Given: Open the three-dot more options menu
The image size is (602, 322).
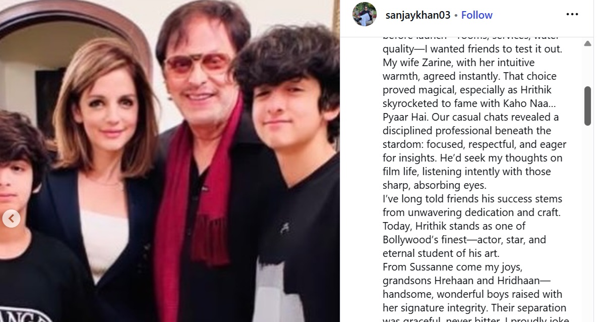Looking at the screenshot, I should [x=572, y=14].
